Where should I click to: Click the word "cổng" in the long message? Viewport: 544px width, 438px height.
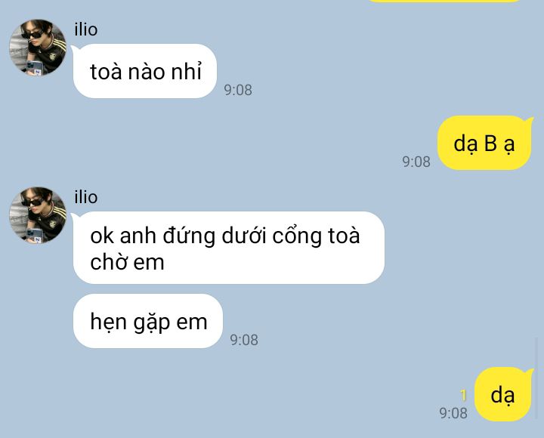pos(297,236)
